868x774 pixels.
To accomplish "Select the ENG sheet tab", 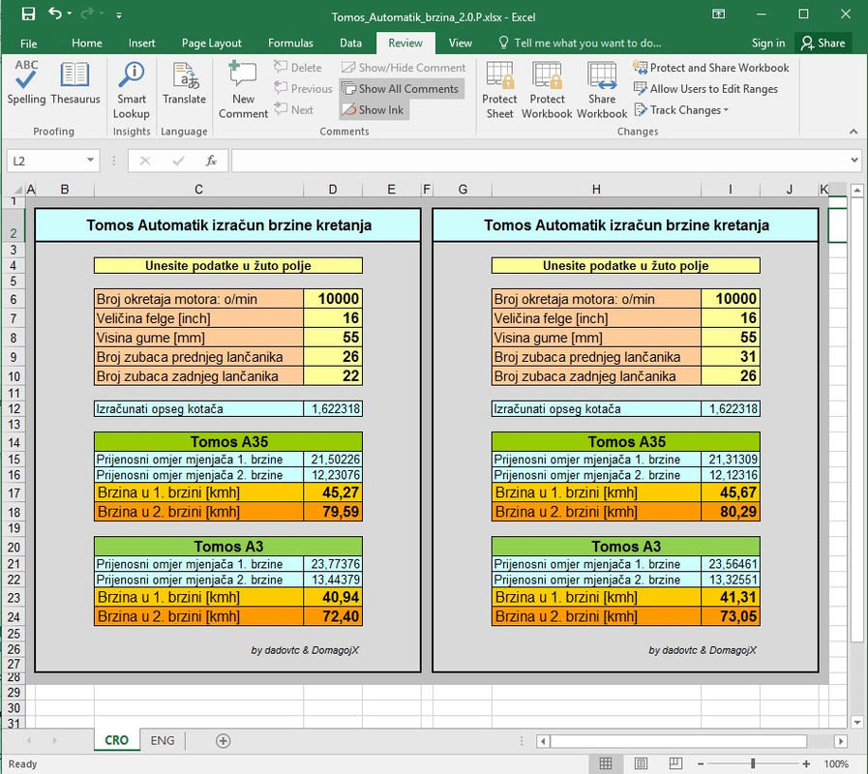I will click(x=163, y=741).
